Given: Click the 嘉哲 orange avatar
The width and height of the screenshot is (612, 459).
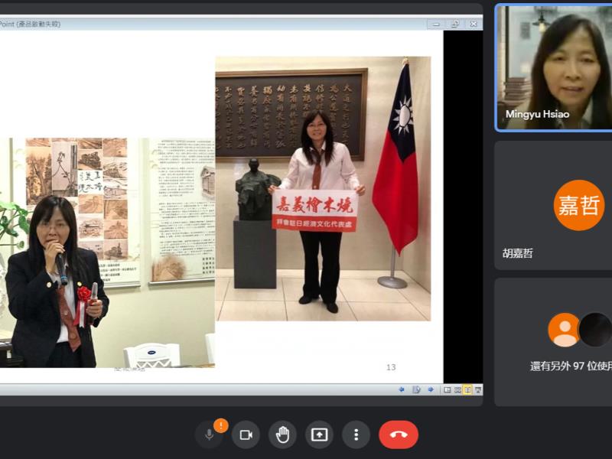Looking at the screenshot, I should coord(579,205).
